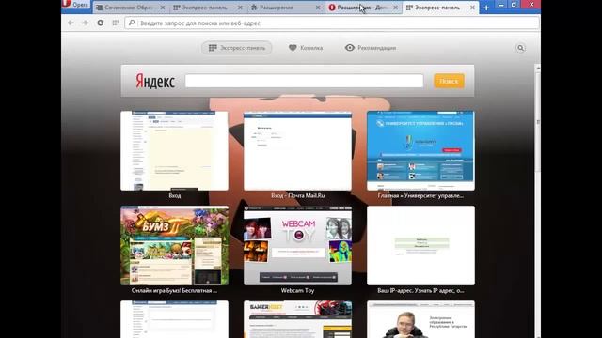
Task: Open the Вход speed dial thumbnail
Action: tap(174, 150)
